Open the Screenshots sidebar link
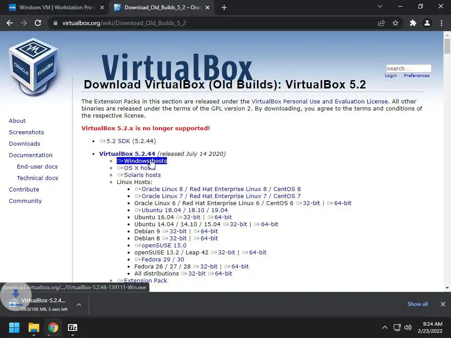Image resolution: width=451 pixels, height=338 pixels. (x=26, y=132)
